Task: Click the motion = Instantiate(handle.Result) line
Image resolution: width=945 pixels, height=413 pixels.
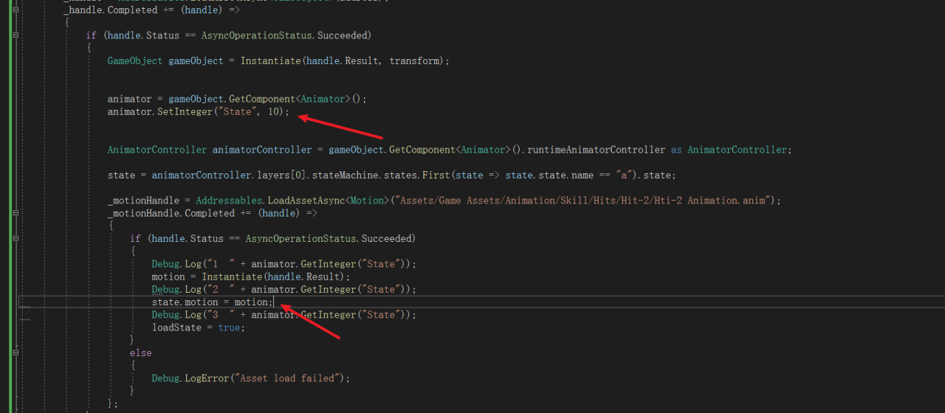Action: (251, 277)
